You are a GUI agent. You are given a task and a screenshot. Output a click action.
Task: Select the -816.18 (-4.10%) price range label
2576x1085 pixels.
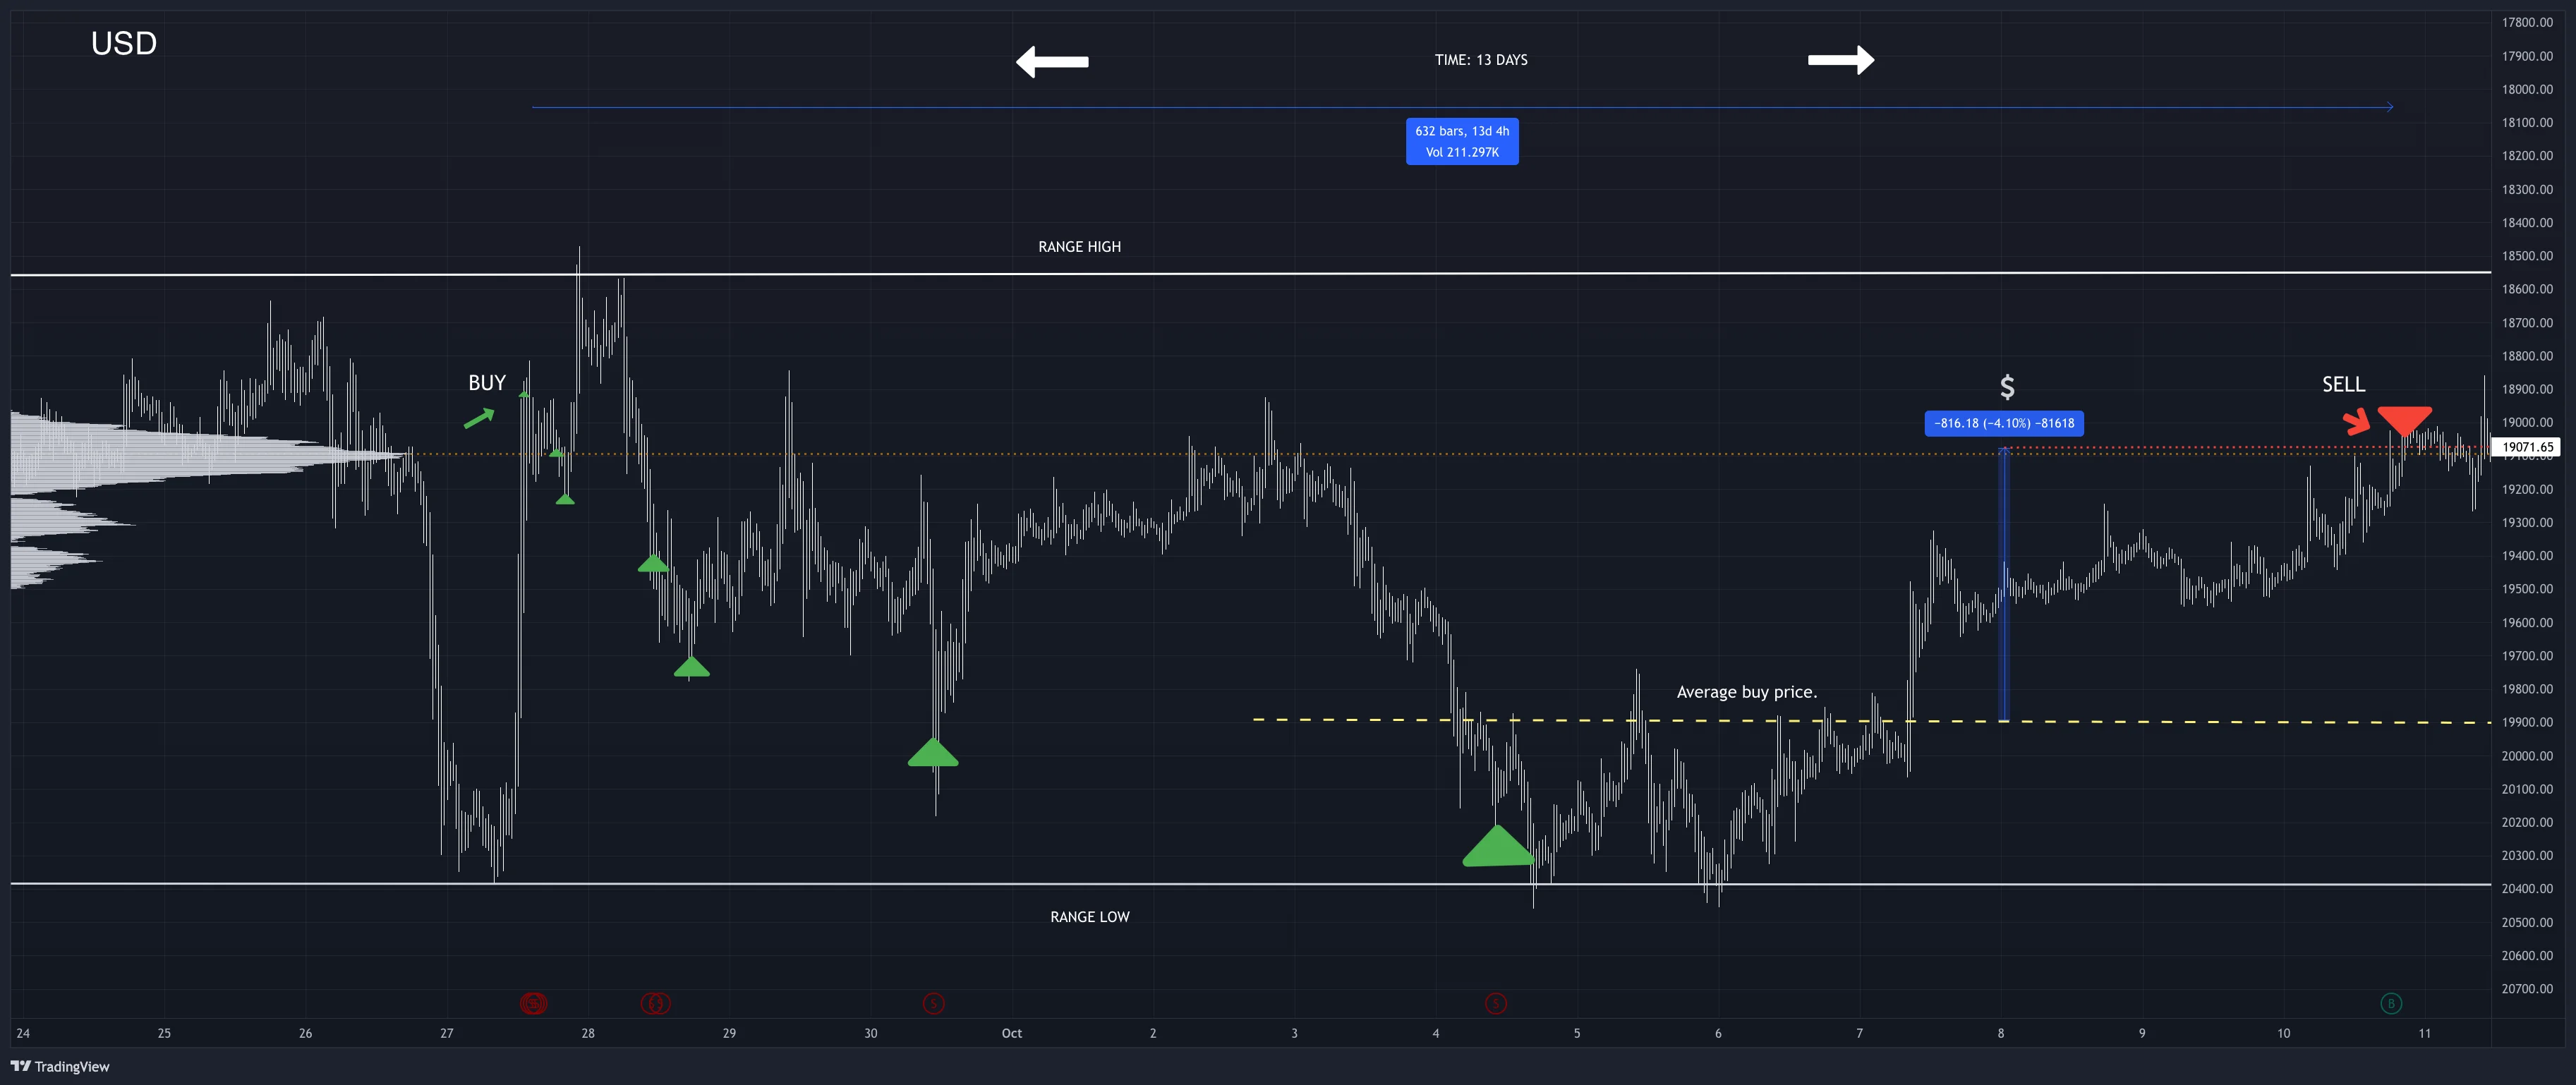click(2004, 423)
